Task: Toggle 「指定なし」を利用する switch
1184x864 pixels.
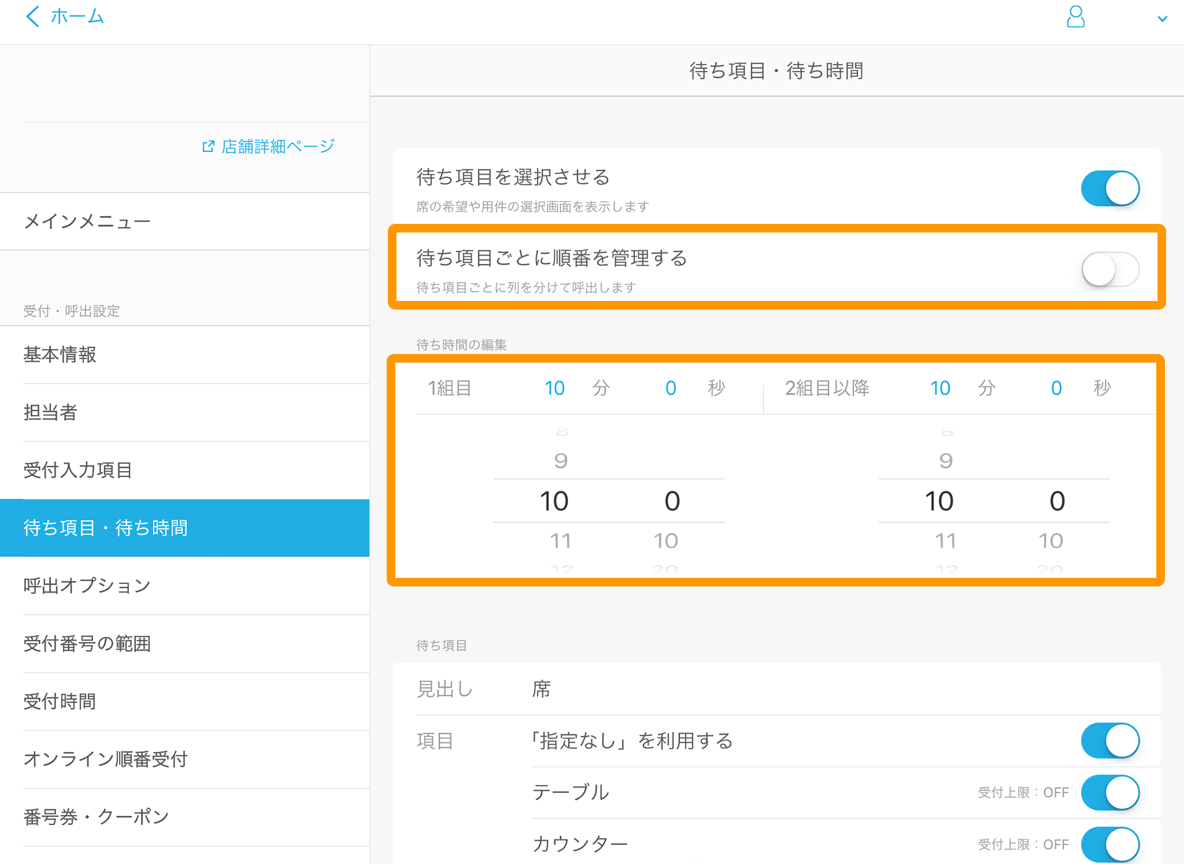Action: pyautogui.click(x=1110, y=741)
